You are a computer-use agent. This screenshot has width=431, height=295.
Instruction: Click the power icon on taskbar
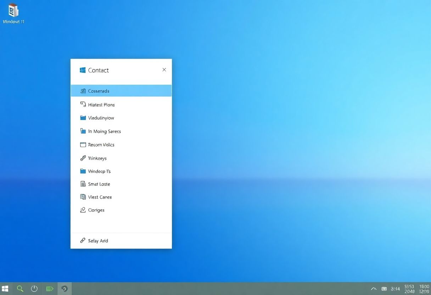(34, 288)
